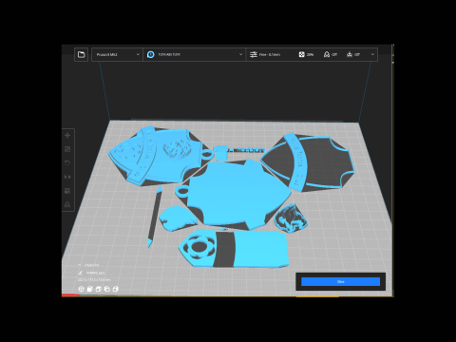Image resolution: width=456 pixels, height=342 pixels.
Task: Select the Mirror tool in left toolbar
Action: pyautogui.click(x=67, y=177)
